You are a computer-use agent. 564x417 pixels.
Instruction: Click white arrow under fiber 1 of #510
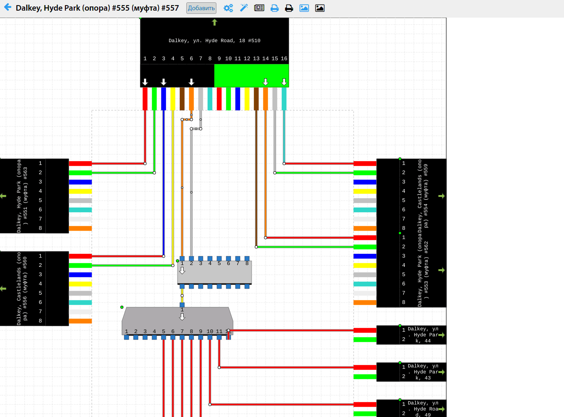(x=145, y=82)
